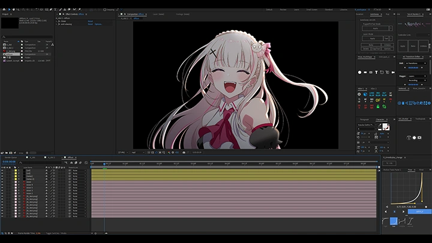Hide layer 5 inner with its eye icon
This screenshot has height=243, width=432.
(x=2, y=182)
